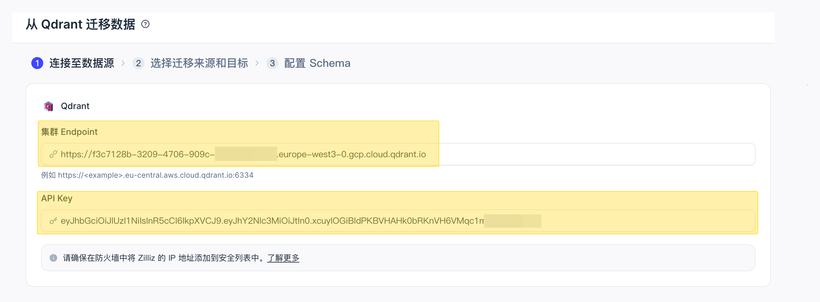The image size is (820, 302).
Task: Click the key icon in API Key field
Action: click(x=53, y=221)
